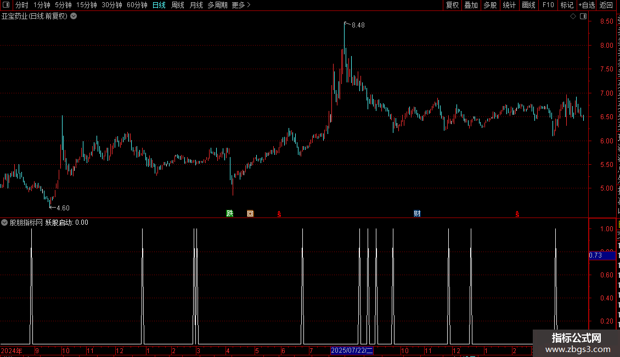Screen dimensions: 620x357
Task: Add stock via +自选 button
Action: coord(587,5)
